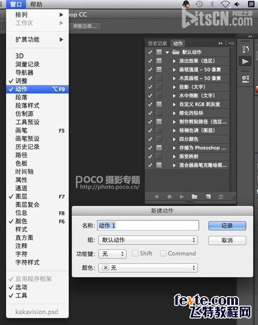Toggle checkmark for 投影（文字）action
Image resolution: width=258 pixels, height=325 pixels.
click(150, 87)
